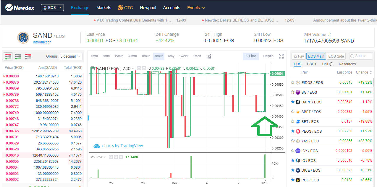Show sell orders only view
This screenshot has width=377, height=187.
point(28,56)
